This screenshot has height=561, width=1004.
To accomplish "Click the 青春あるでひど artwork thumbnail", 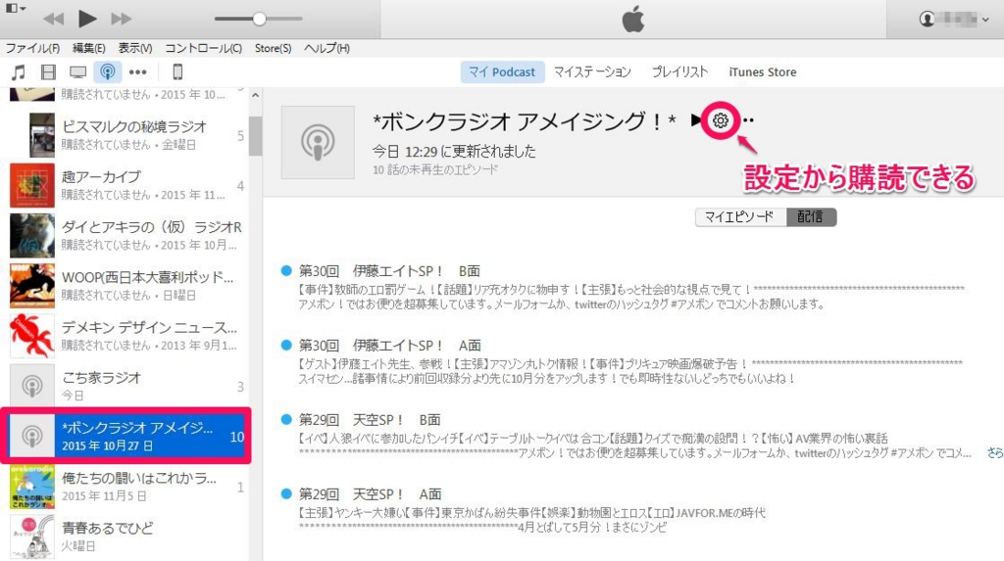I will click(x=32, y=537).
